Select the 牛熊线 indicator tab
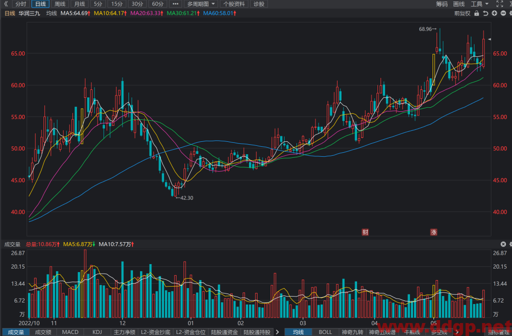Image resolution: width=512 pixels, height=336 pixels. click(x=412, y=332)
